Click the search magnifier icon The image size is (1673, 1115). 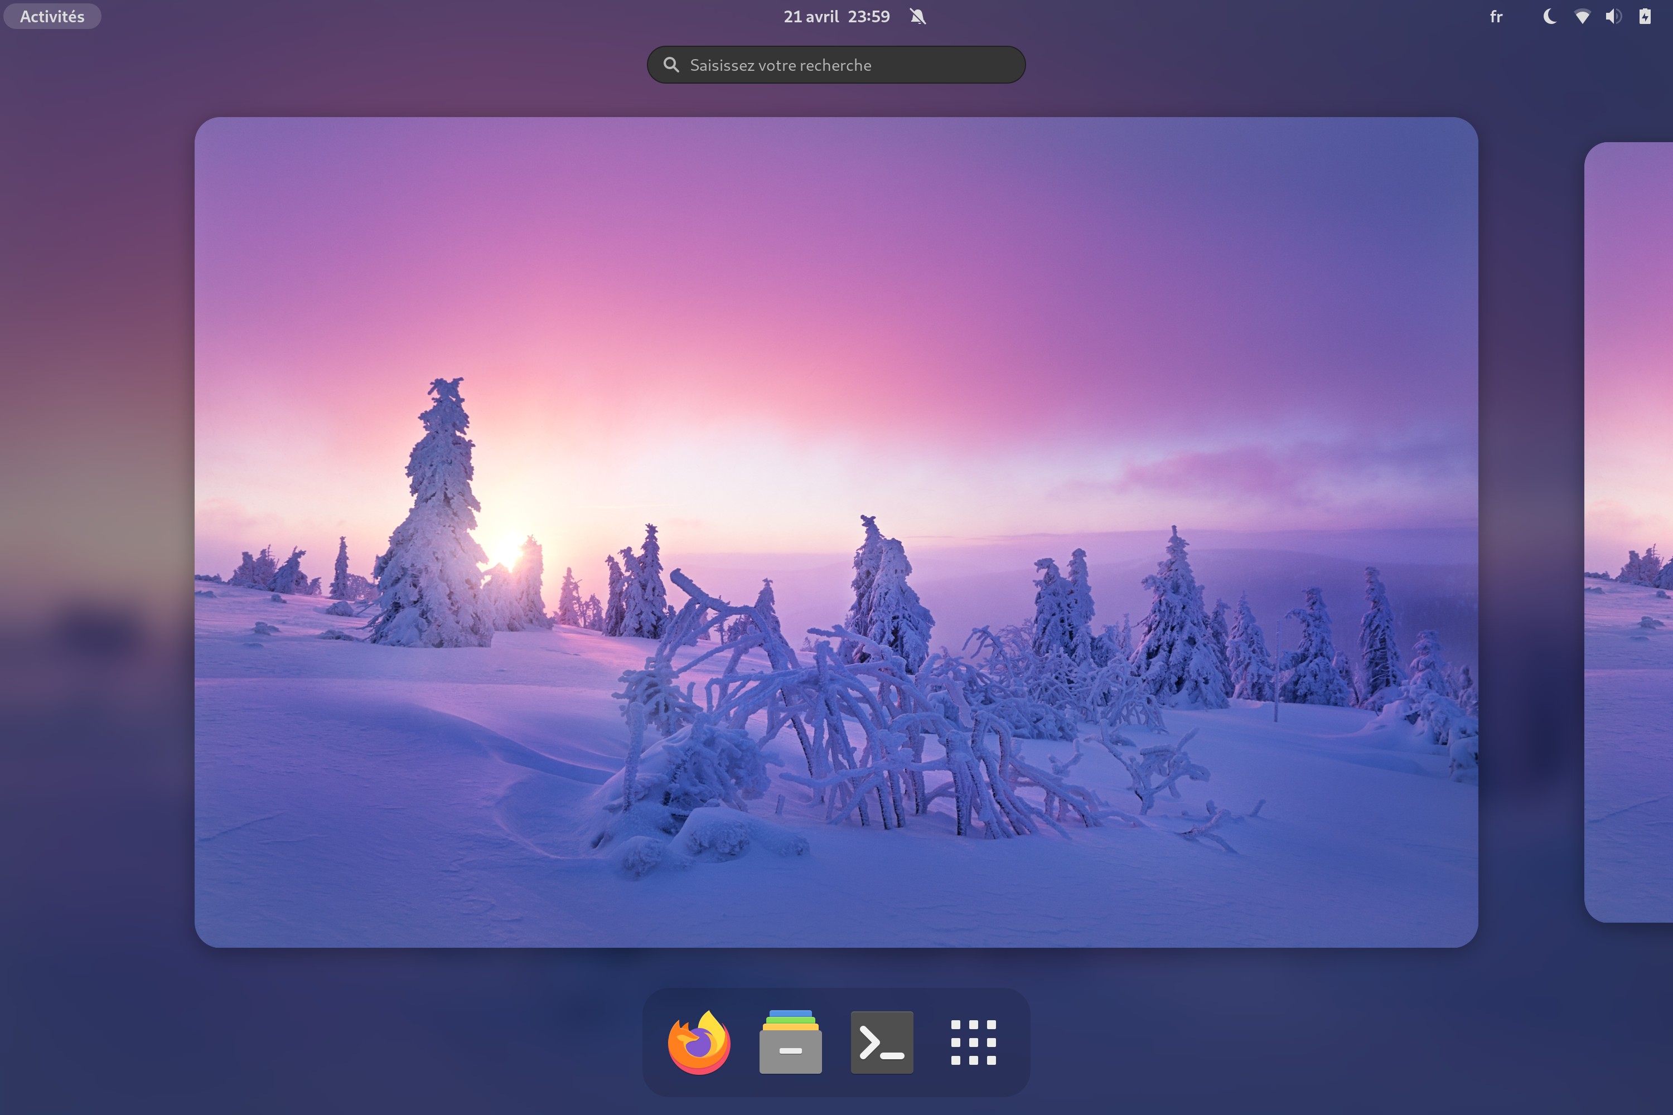click(671, 65)
